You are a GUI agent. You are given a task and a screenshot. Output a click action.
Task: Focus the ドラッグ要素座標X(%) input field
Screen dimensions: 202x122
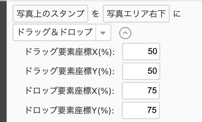141,51
